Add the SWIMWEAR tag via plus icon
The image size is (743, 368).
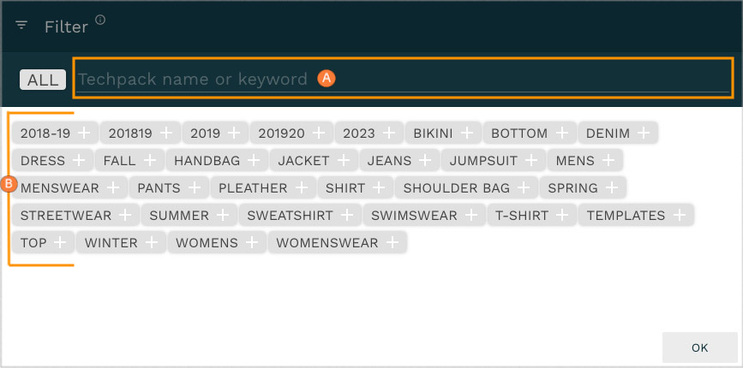click(x=472, y=216)
